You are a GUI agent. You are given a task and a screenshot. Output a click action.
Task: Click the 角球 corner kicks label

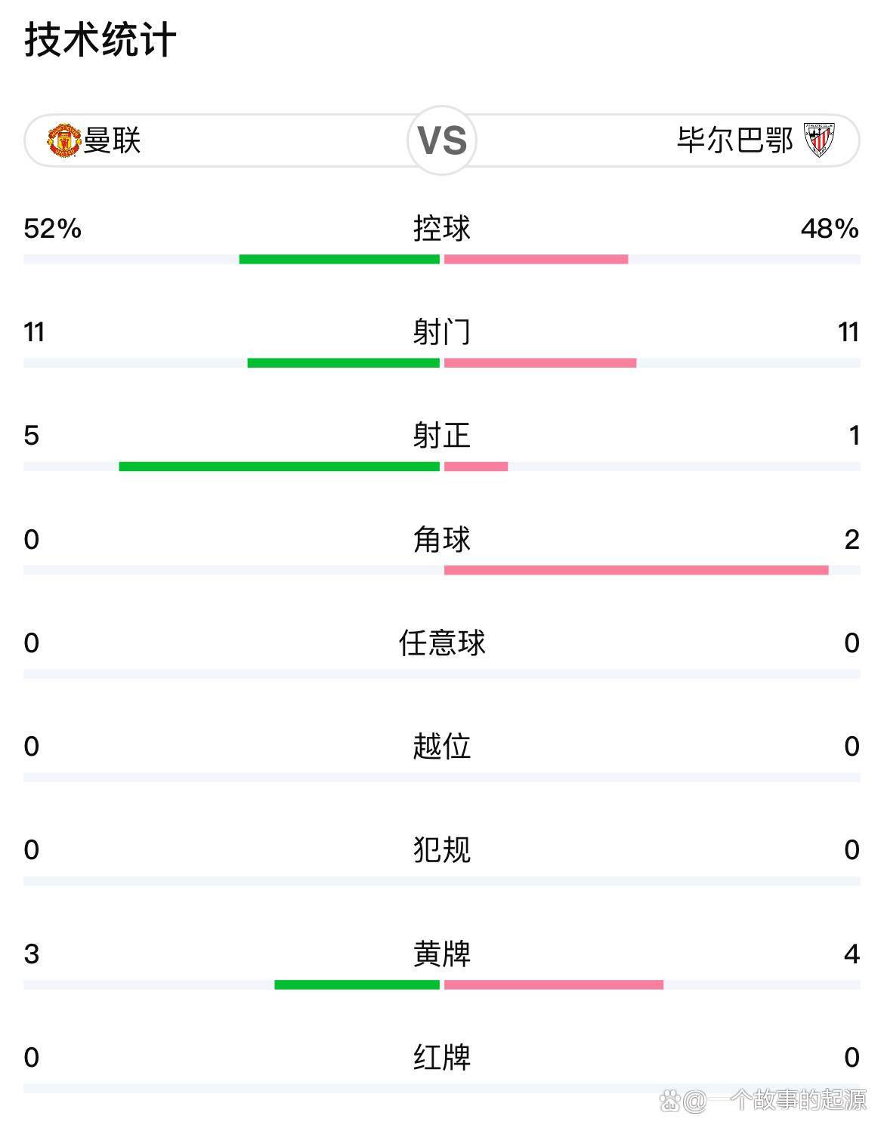(442, 541)
